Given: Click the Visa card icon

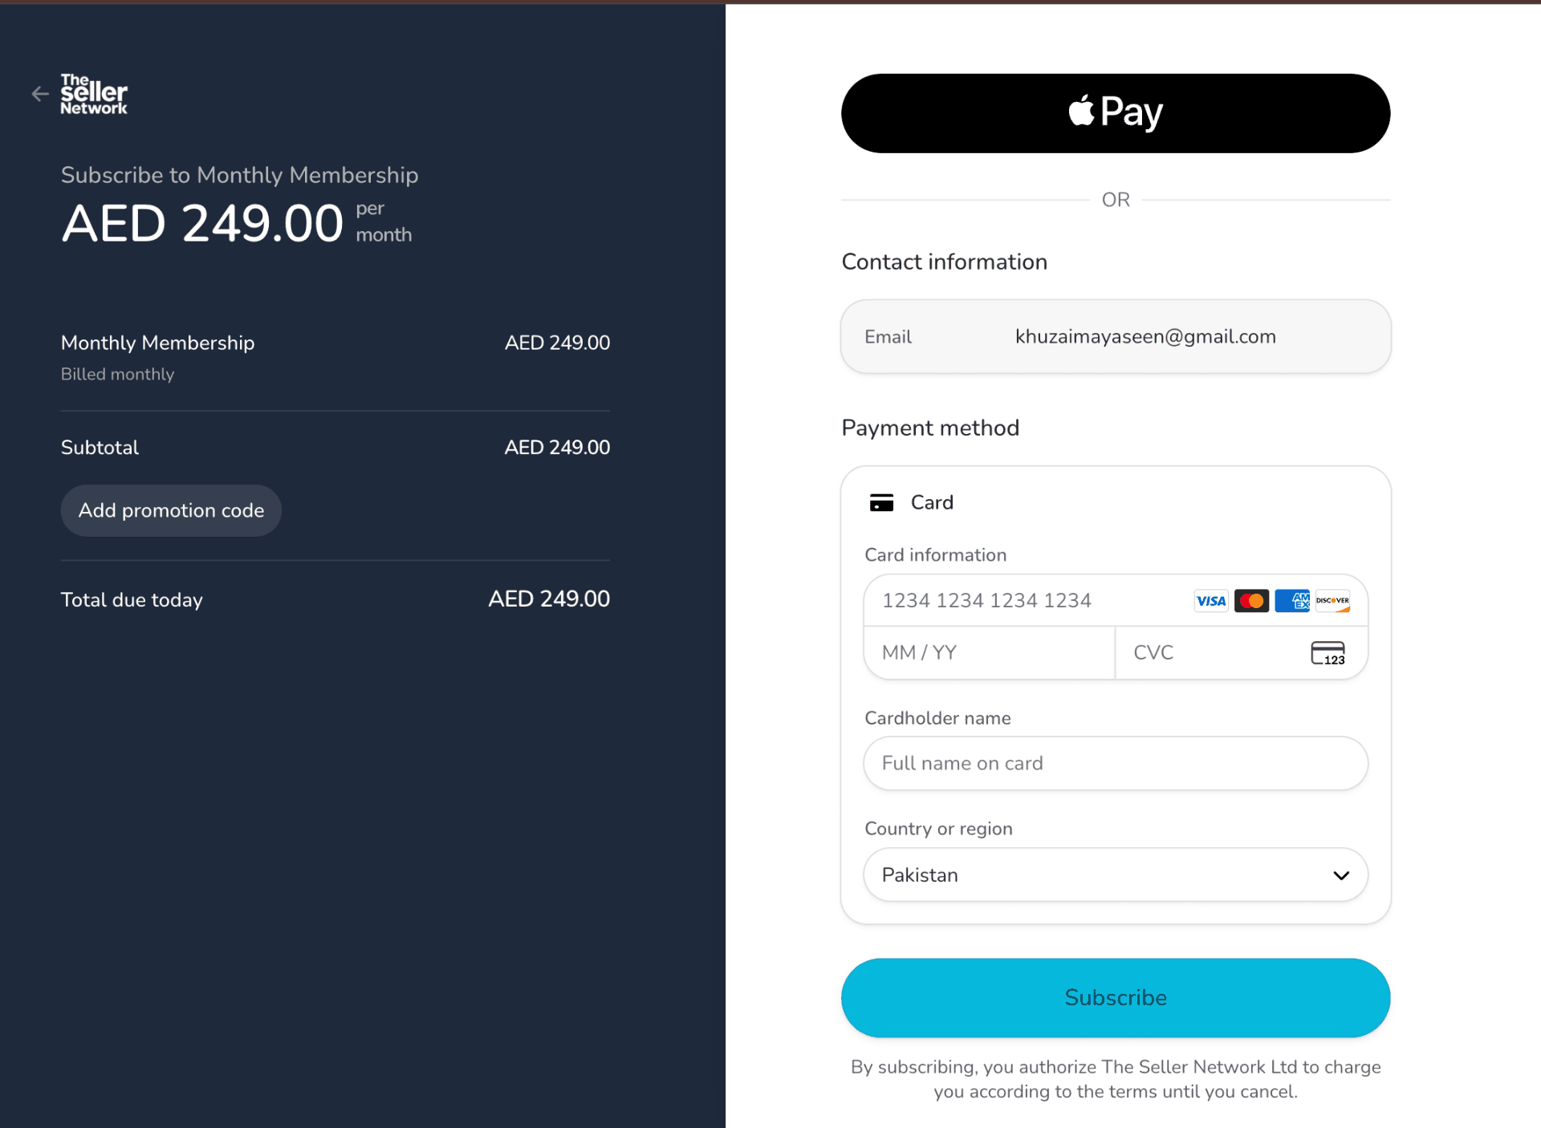Looking at the screenshot, I should point(1210,601).
